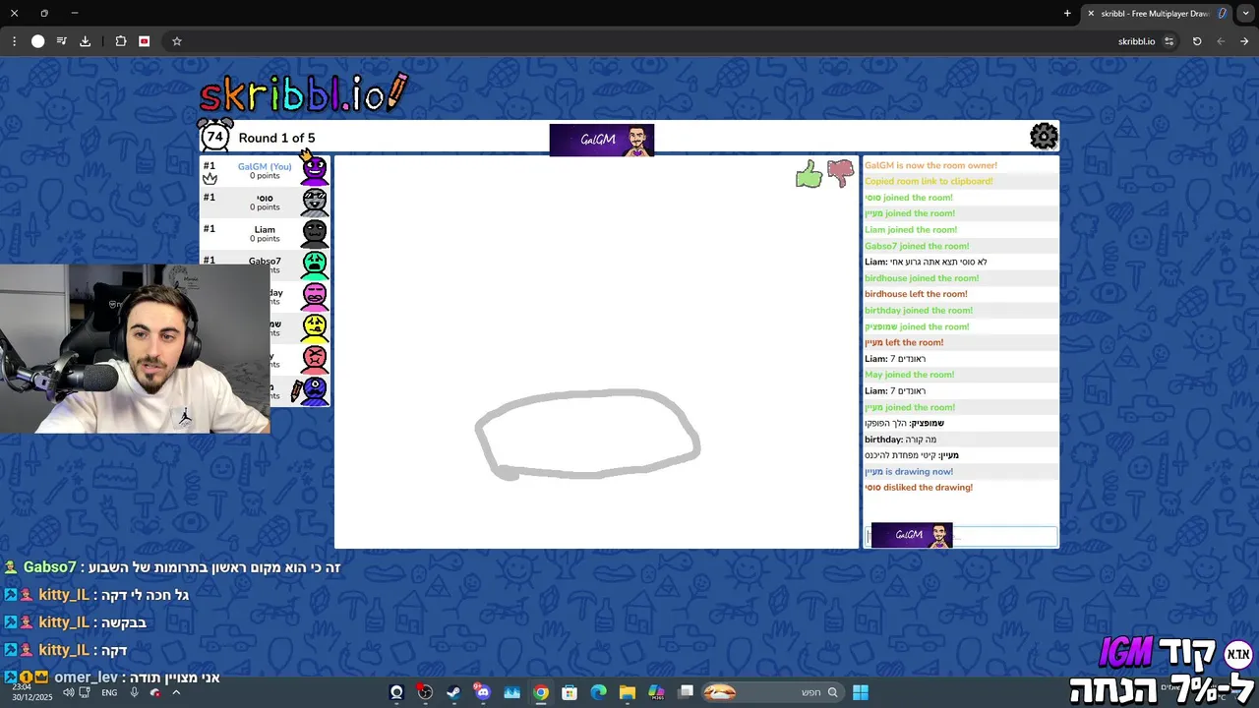The image size is (1259, 708).
Task: Click GalGM (You) purple avatar
Action: (x=315, y=170)
